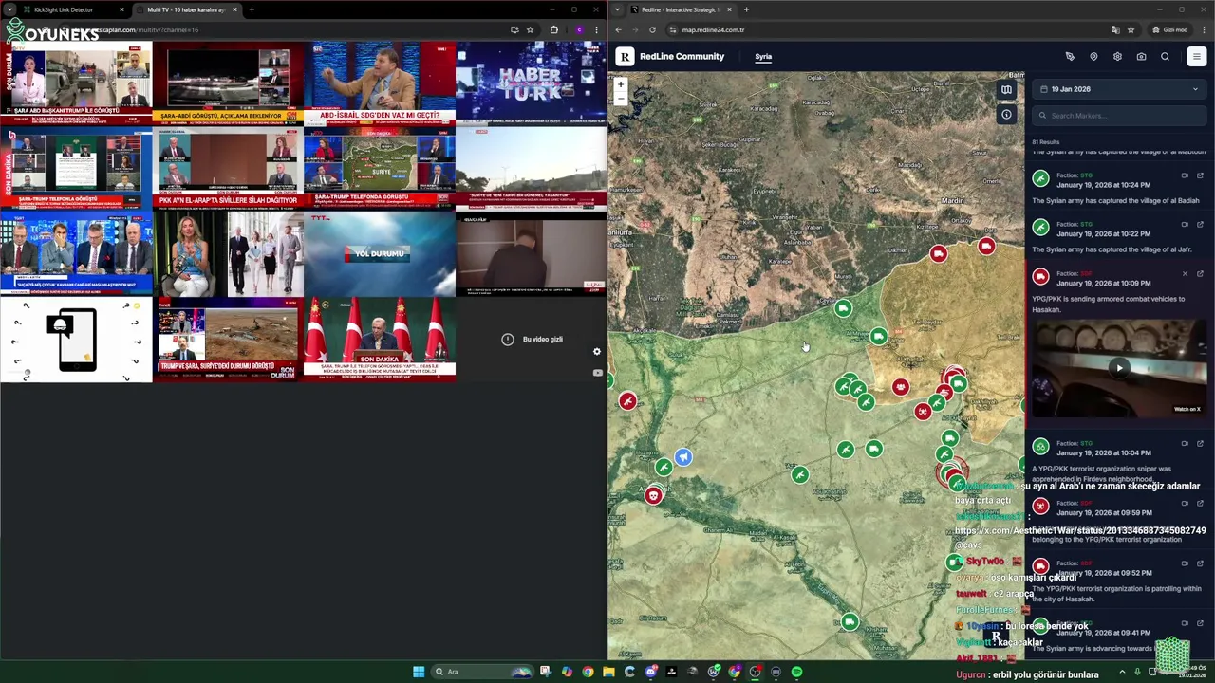Open extensions puzzle icon in left browser
The image size is (1215, 683).
(x=554, y=29)
